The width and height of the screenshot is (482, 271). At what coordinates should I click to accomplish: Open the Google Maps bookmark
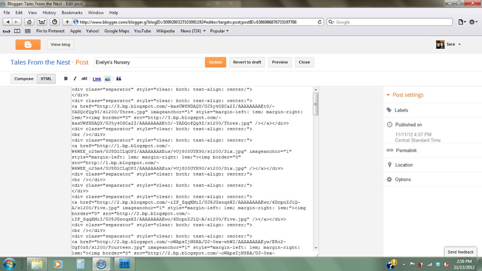(117, 31)
